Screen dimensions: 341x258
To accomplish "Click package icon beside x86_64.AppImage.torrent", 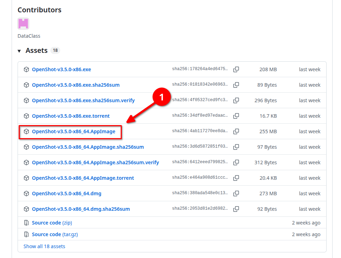I will [x=26, y=178].
